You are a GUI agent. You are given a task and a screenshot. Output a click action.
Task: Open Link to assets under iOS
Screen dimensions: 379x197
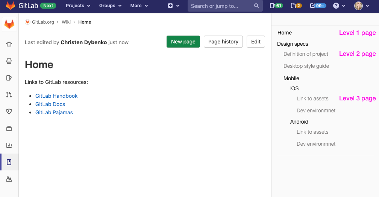point(312,98)
